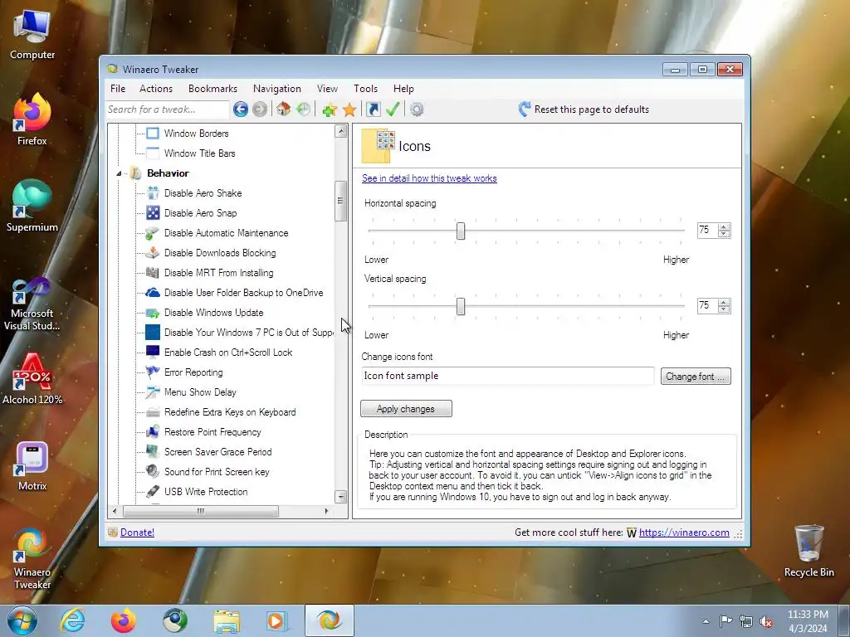Select Disable MRT From Installing item

[218, 273]
